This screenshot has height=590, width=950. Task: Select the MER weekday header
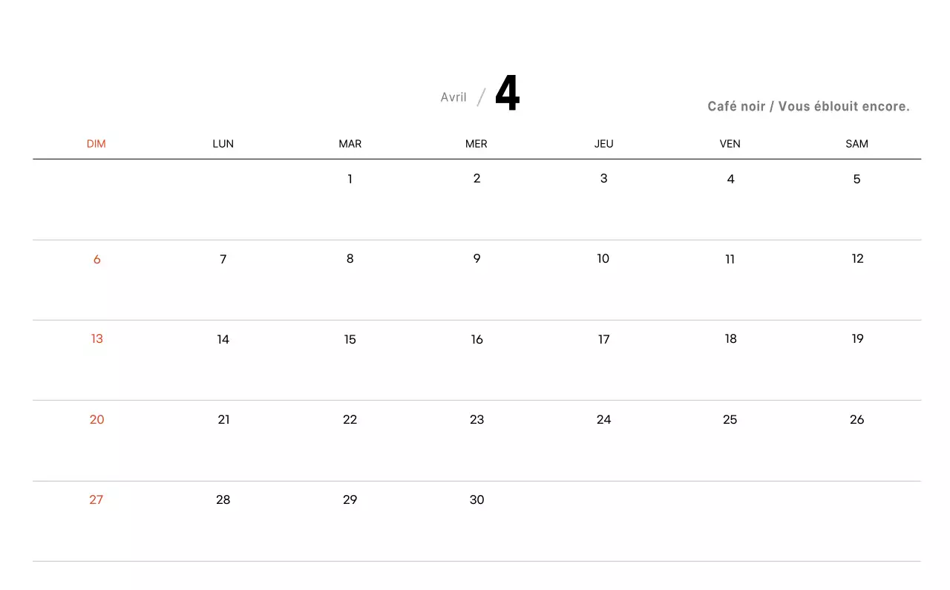coord(476,144)
